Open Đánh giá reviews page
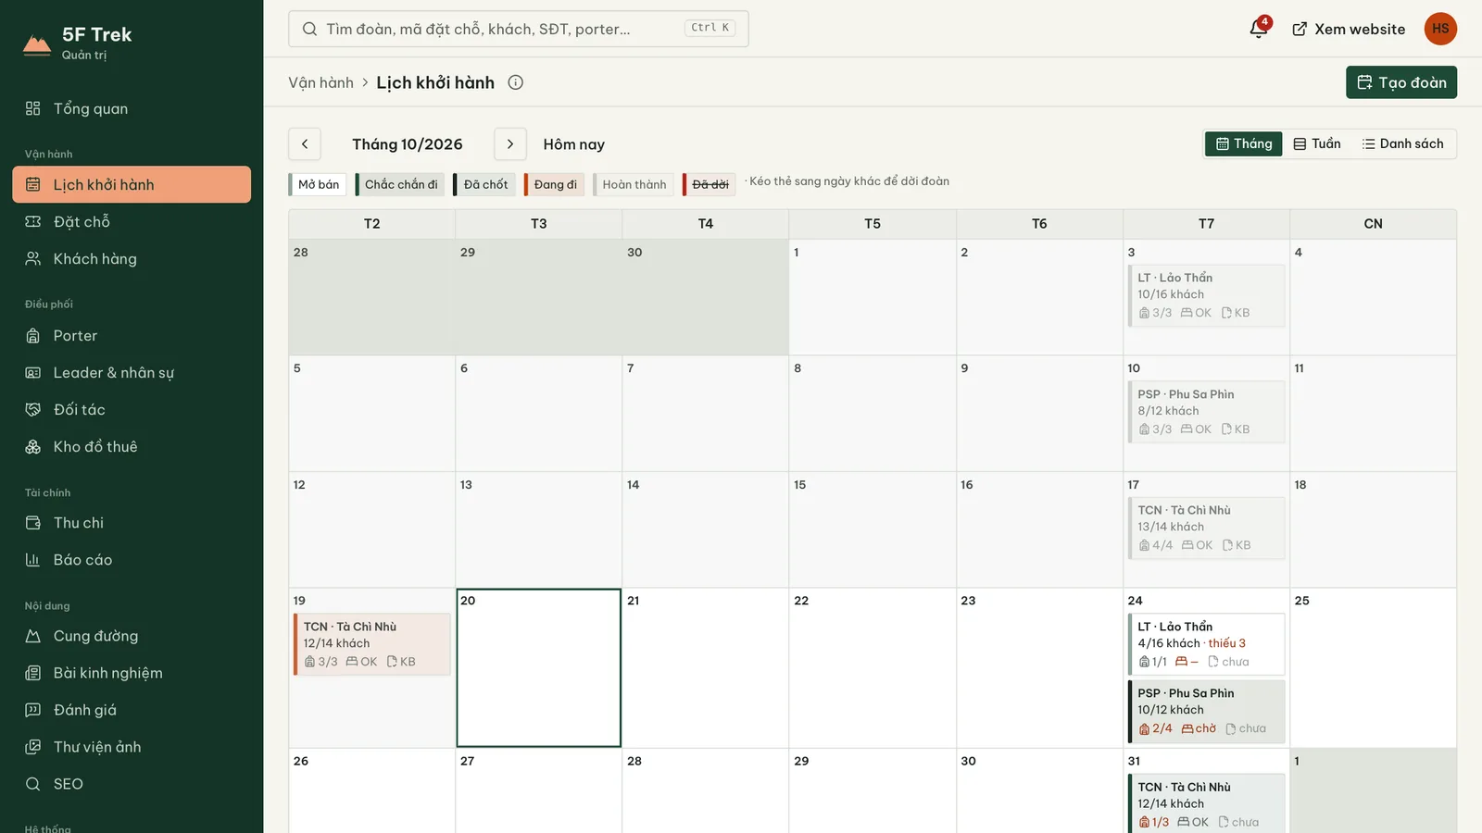Viewport: 1482px width, 833px height. 132,710
